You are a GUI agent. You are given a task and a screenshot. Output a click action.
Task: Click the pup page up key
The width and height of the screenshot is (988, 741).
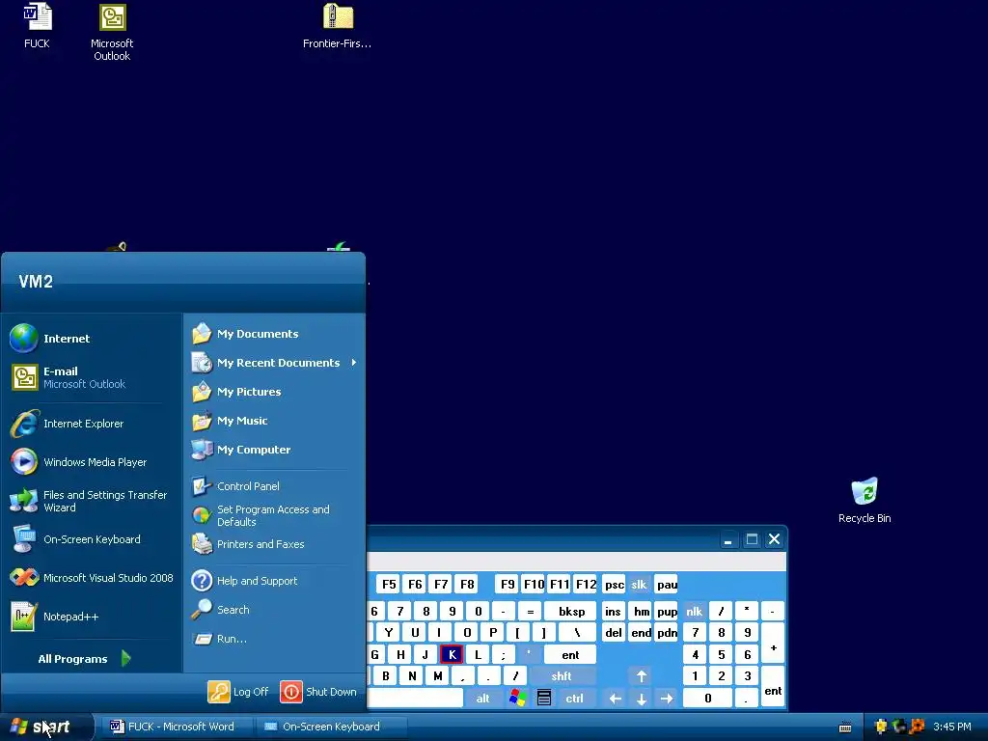(x=667, y=611)
